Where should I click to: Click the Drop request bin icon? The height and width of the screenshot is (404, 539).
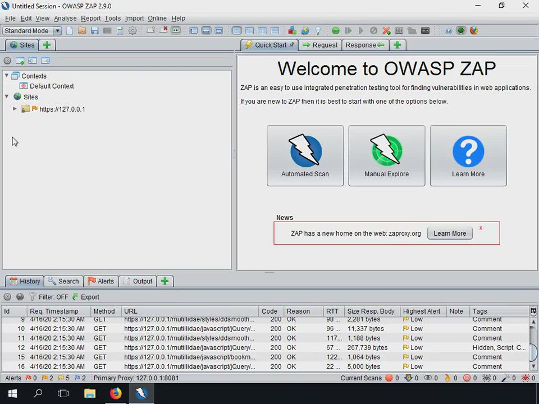(x=374, y=31)
